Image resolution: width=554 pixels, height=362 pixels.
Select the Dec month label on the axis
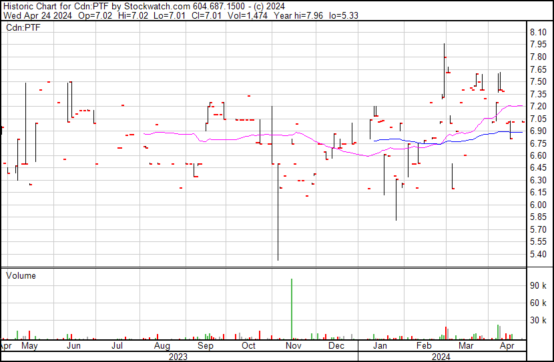click(336, 347)
